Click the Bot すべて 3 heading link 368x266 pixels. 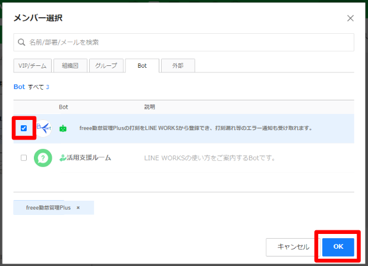tap(32, 87)
